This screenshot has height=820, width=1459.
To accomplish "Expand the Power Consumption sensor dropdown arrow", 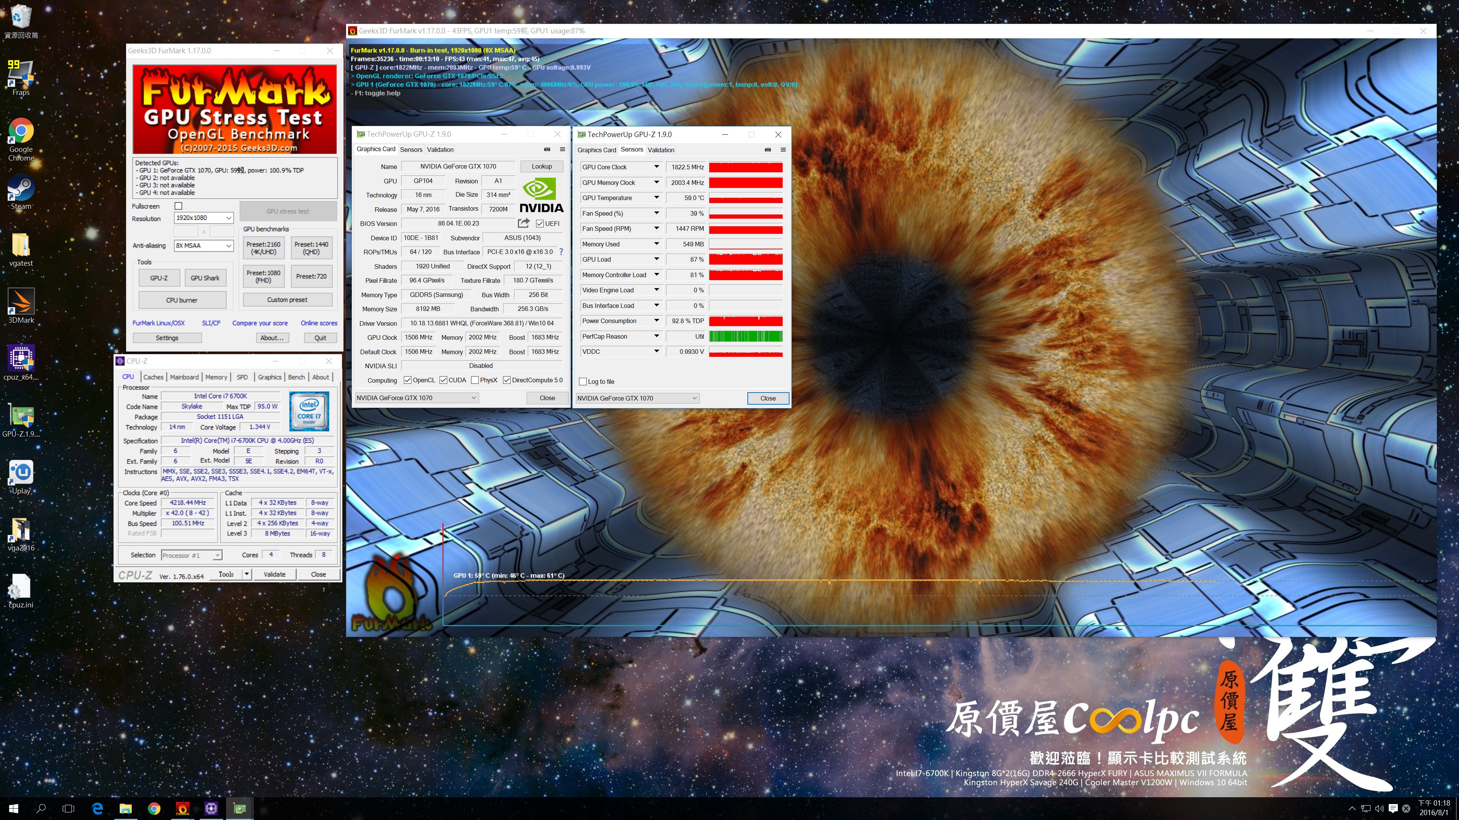I will click(657, 321).
